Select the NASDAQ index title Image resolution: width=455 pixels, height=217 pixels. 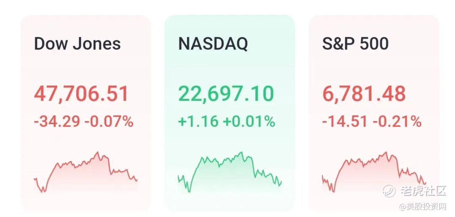pyautogui.click(x=213, y=44)
